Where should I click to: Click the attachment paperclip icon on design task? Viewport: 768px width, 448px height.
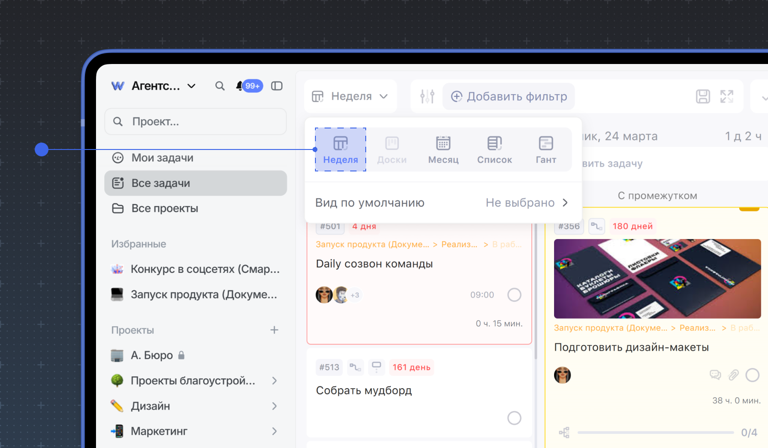pos(733,375)
